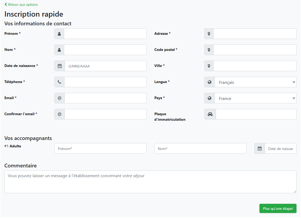
Task: Open the Langue dropdown showing Français
Action: pos(255,82)
